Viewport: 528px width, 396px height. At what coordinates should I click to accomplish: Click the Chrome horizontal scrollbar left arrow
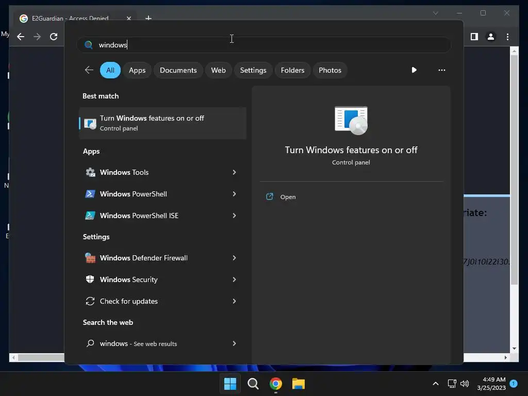tap(13, 358)
